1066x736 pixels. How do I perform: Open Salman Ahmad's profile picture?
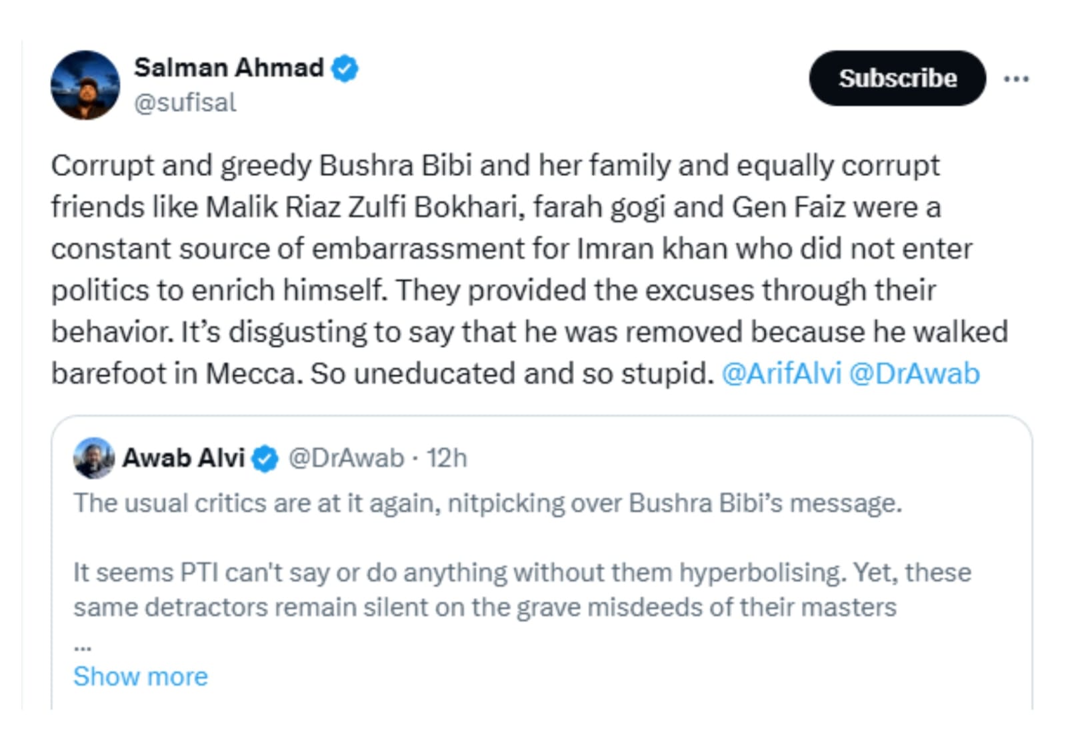pyautogui.click(x=85, y=85)
